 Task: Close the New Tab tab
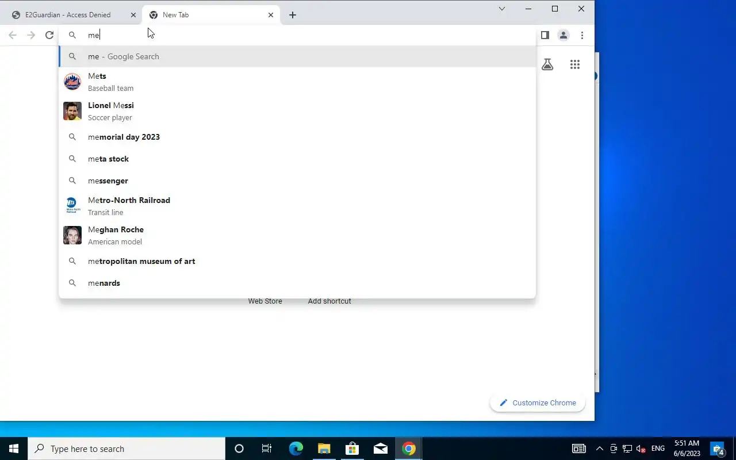click(x=271, y=15)
